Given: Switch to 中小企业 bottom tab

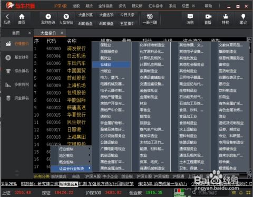Looking at the screenshot, I should tap(110, 176).
